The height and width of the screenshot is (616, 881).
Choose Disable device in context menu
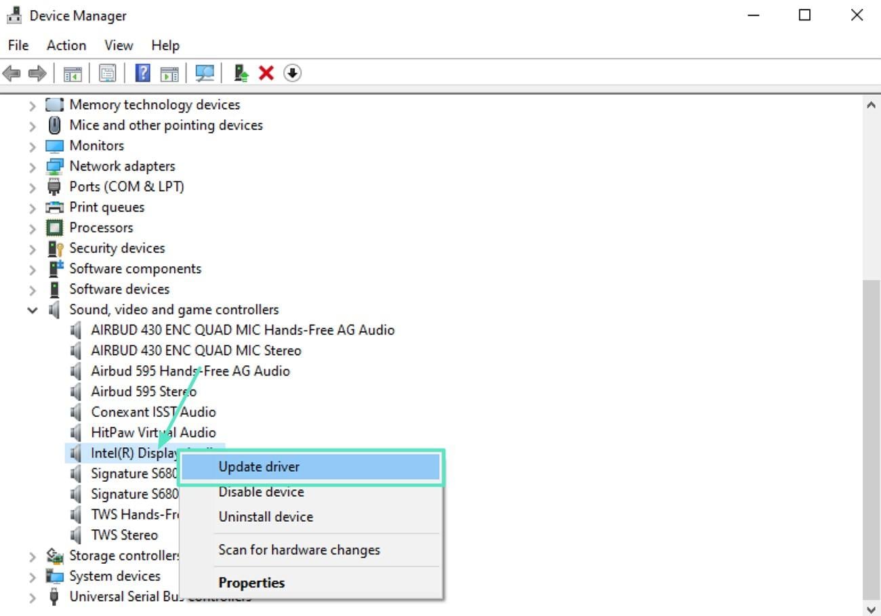(x=311, y=492)
